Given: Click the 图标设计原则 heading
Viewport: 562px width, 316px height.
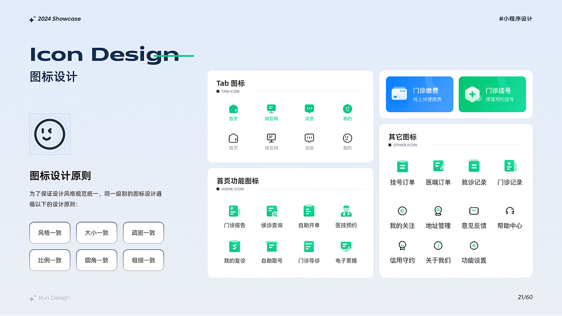Looking at the screenshot, I should pyautogui.click(x=60, y=176).
